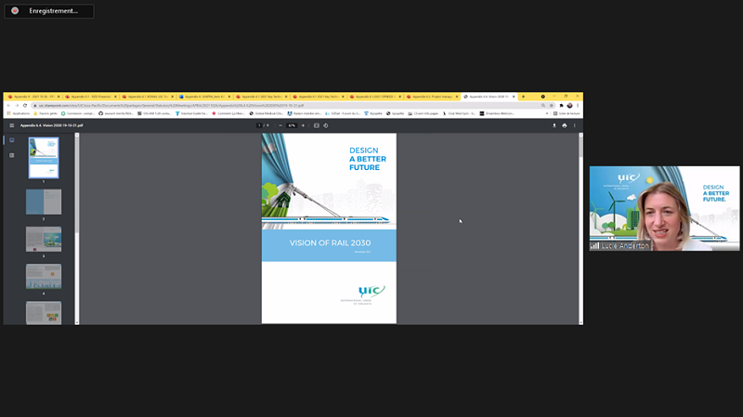
Task: Click the PDF page number field
Action: click(x=259, y=125)
